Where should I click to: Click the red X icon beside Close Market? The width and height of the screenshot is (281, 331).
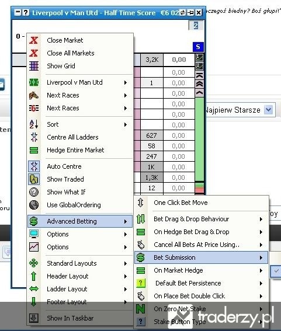(34, 40)
